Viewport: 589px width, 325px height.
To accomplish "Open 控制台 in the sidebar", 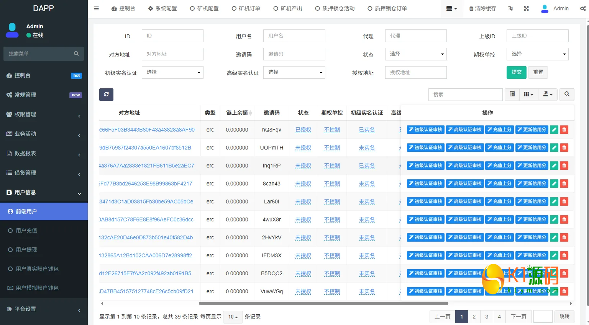I will pyautogui.click(x=44, y=75).
